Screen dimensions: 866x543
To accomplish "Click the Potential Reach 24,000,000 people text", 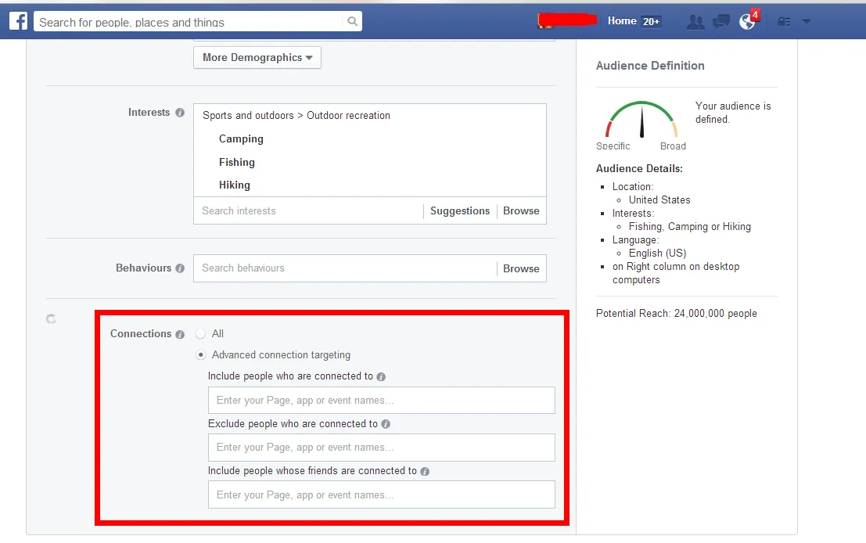I will (676, 313).
